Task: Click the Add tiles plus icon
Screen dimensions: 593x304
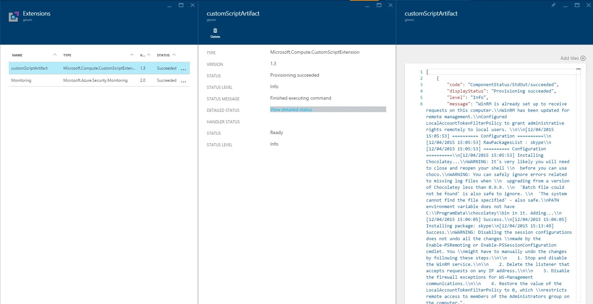Action: click(583, 58)
